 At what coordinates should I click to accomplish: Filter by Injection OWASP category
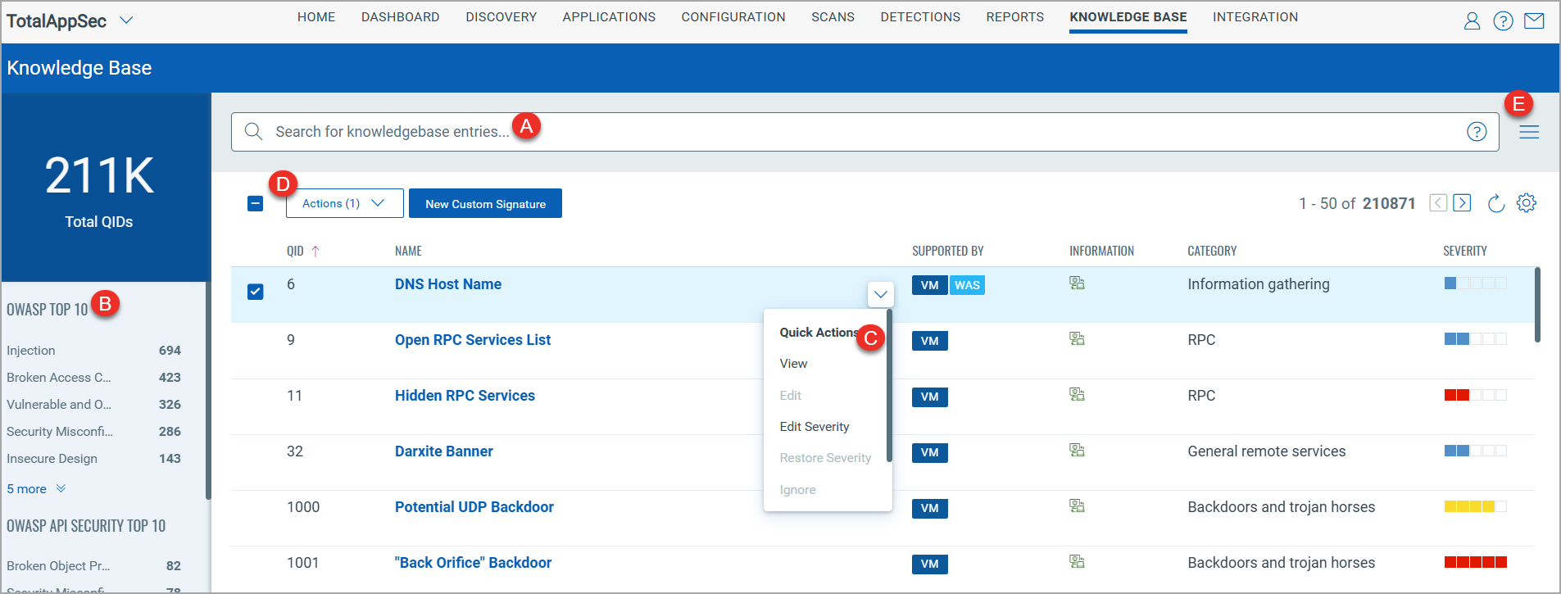coord(93,351)
